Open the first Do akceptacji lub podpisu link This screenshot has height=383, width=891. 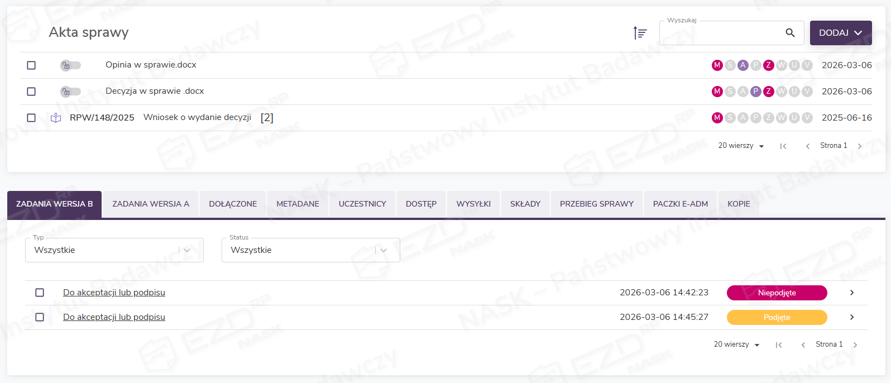114,293
